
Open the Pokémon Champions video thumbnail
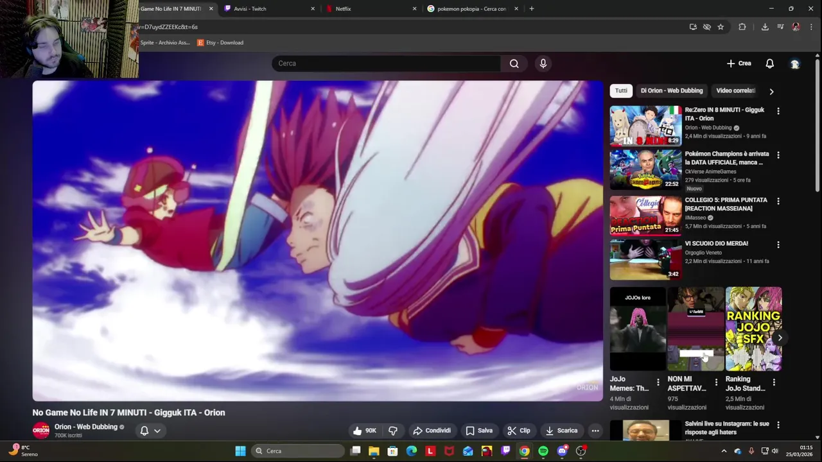pyautogui.click(x=645, y=170)
